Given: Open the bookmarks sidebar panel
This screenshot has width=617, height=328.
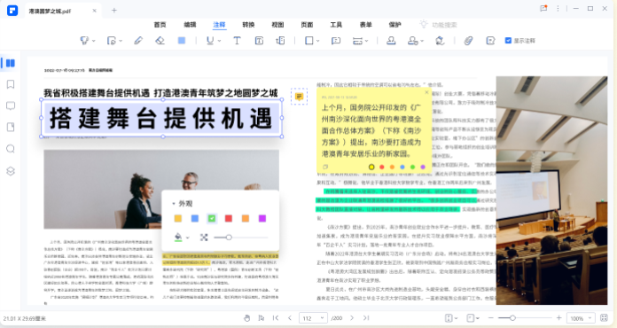Looking at the screenshot, I should point(11,84).
